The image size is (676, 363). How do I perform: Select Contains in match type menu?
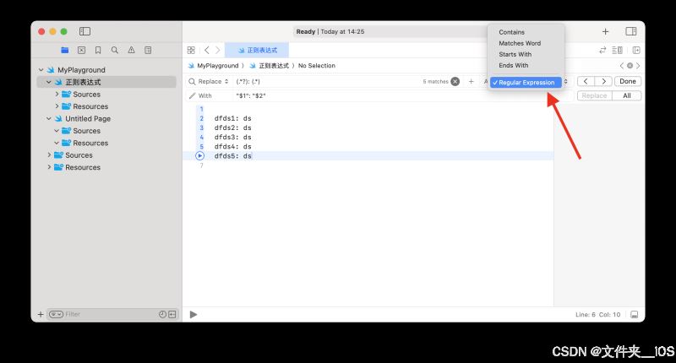[511, 32]
